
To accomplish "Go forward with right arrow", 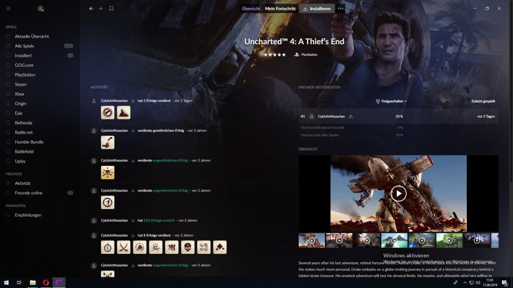I will click(x=101, y=9).
